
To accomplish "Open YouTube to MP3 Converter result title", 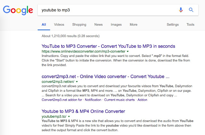I will click(108, 46).
